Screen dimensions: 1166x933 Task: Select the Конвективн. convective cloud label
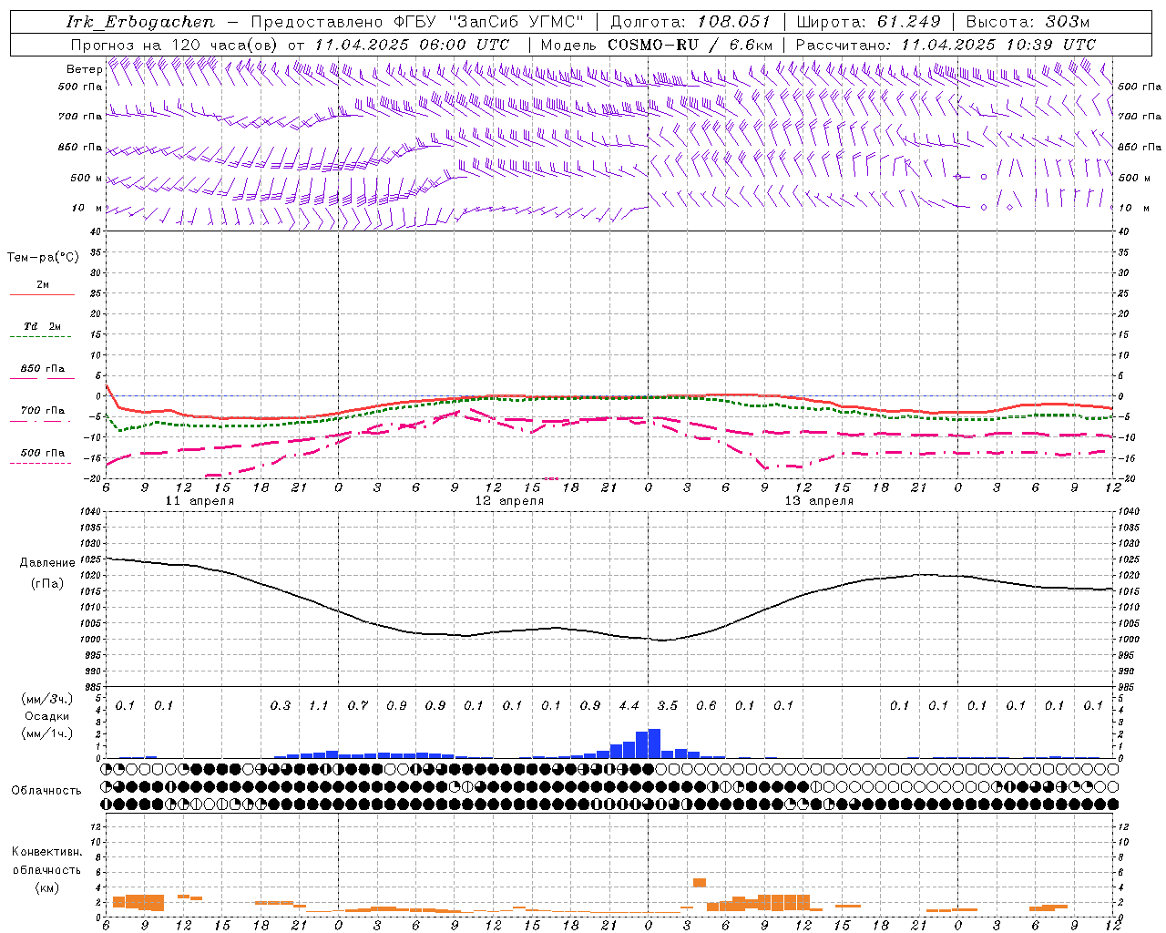point(47,852)
